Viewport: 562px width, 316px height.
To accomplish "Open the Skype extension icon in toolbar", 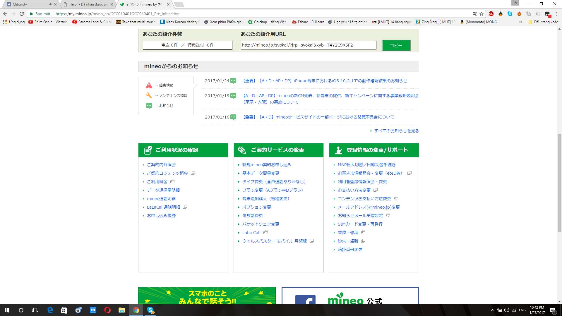I will point(510,14).
